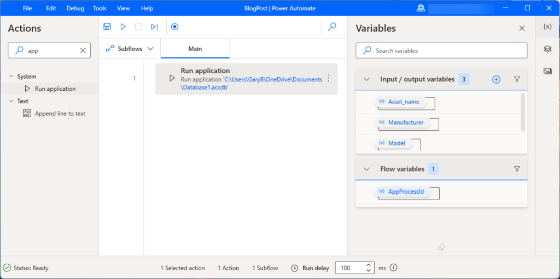Viewport: 560px width, 279px height.
Task: Click the variables list scrollbar
Action: pos(523,113)
